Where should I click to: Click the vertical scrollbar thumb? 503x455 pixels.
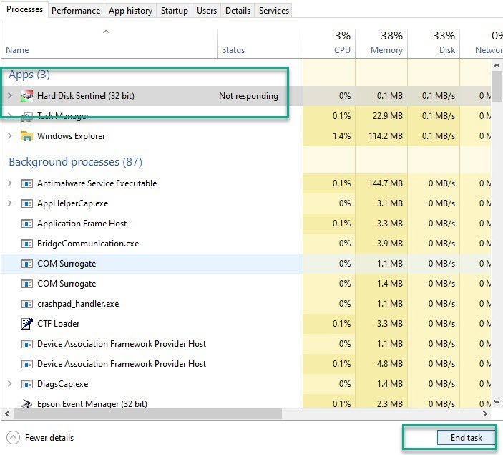point(497,86)
